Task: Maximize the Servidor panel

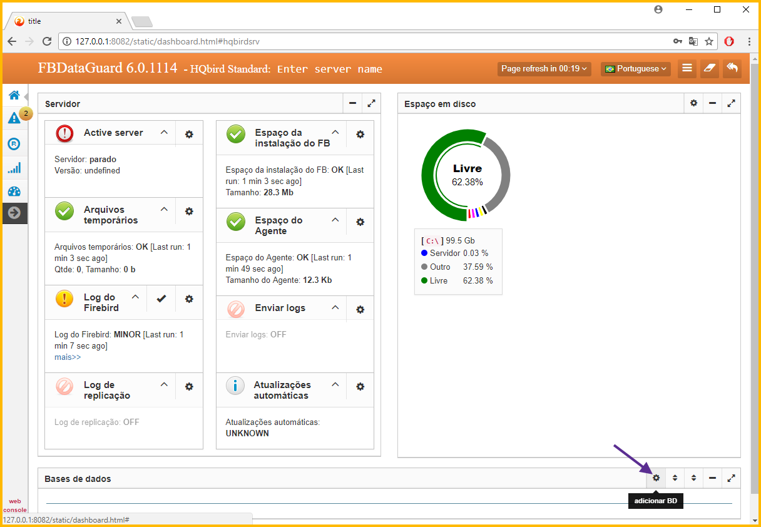Action: [371, 103]
